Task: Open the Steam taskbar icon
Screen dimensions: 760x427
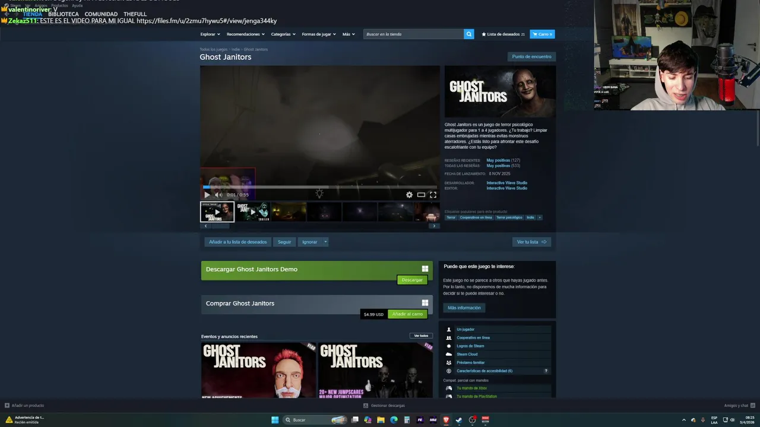Action: (459, 420)
